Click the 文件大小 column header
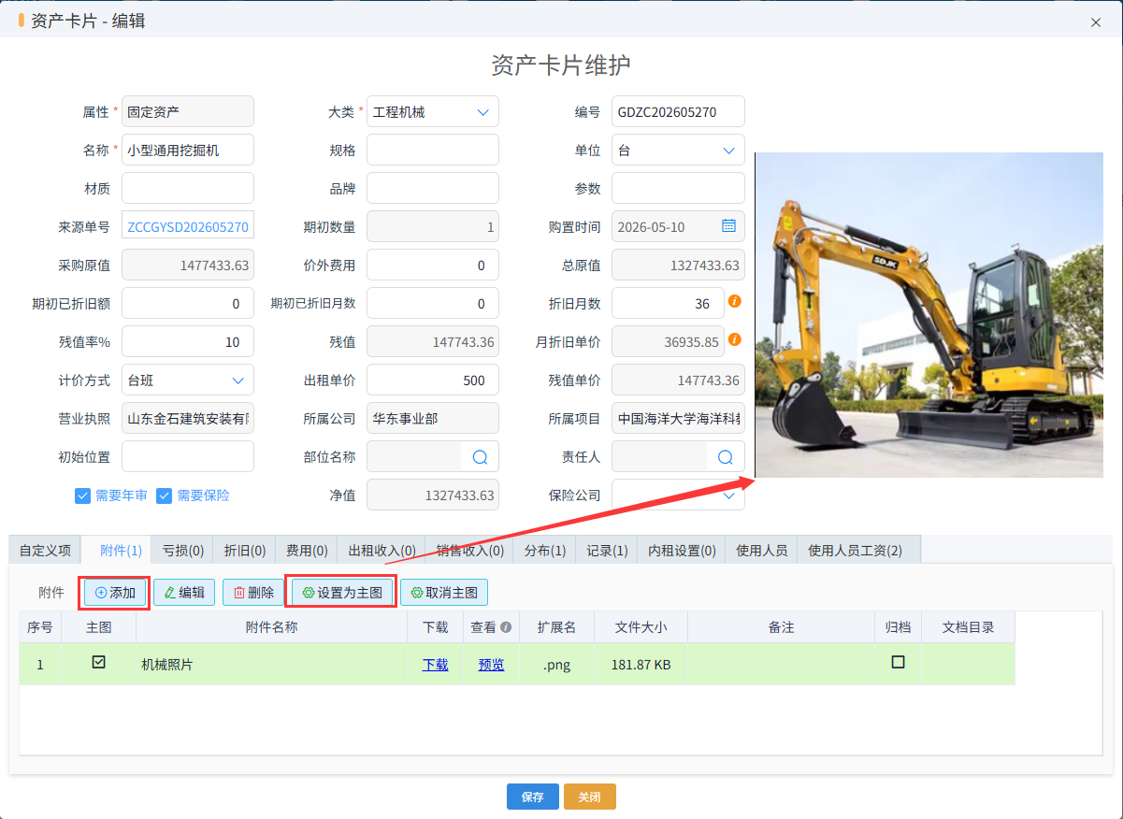The image size is (1123, 819). pos(641,627)
